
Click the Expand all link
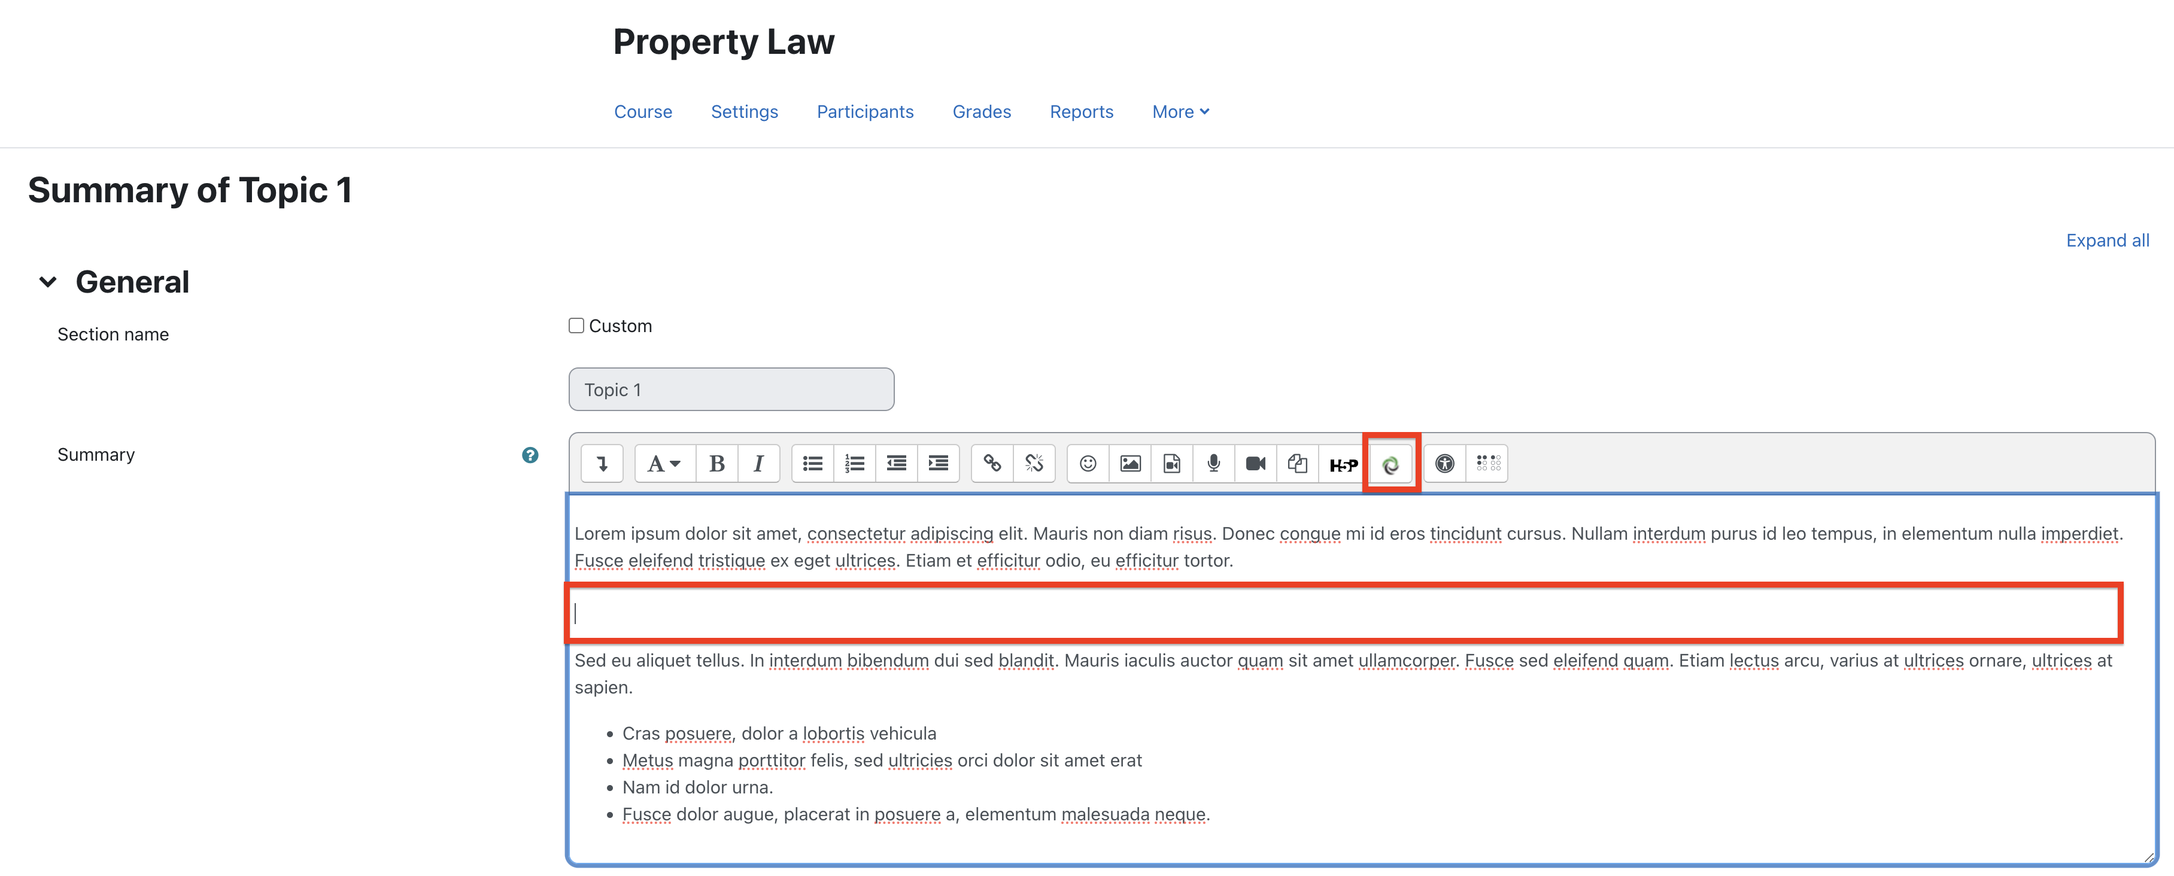tap(2106, 240)
